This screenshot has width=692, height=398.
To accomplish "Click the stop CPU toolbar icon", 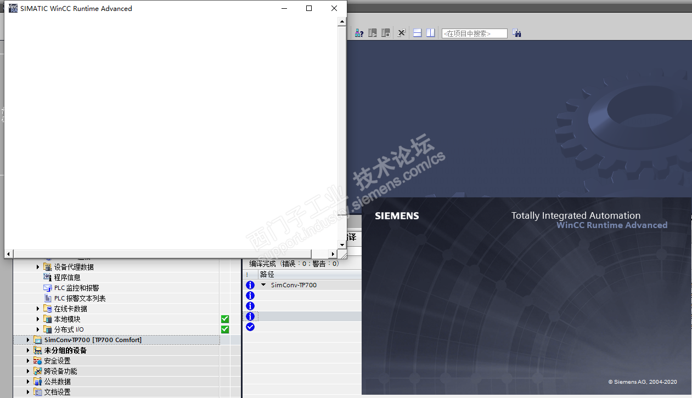I will click(x=386, y=33).
